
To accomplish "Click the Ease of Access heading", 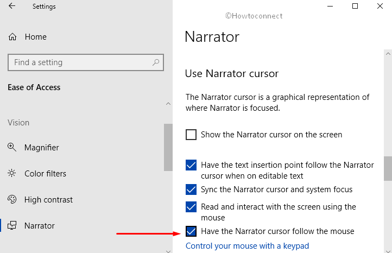I will click(34, 87).
